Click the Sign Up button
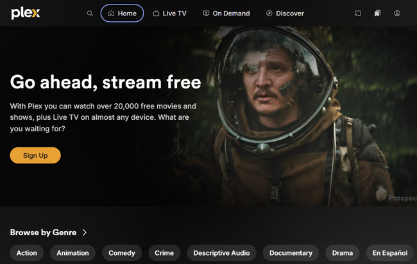417x264 pixels. 35,155
